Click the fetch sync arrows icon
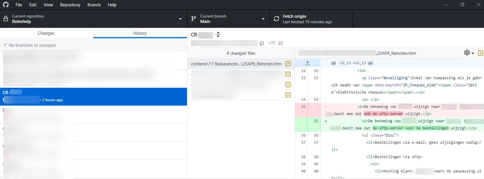 coord(277,19)
